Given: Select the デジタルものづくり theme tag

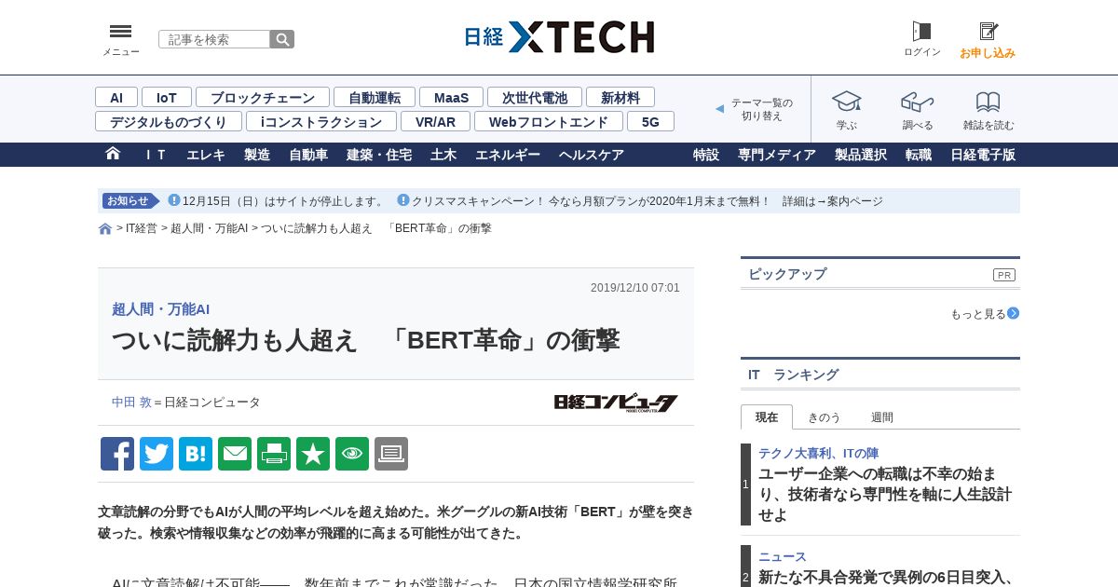Looking at the screenshot, I should pyautogui.click(x=169, y=122).
